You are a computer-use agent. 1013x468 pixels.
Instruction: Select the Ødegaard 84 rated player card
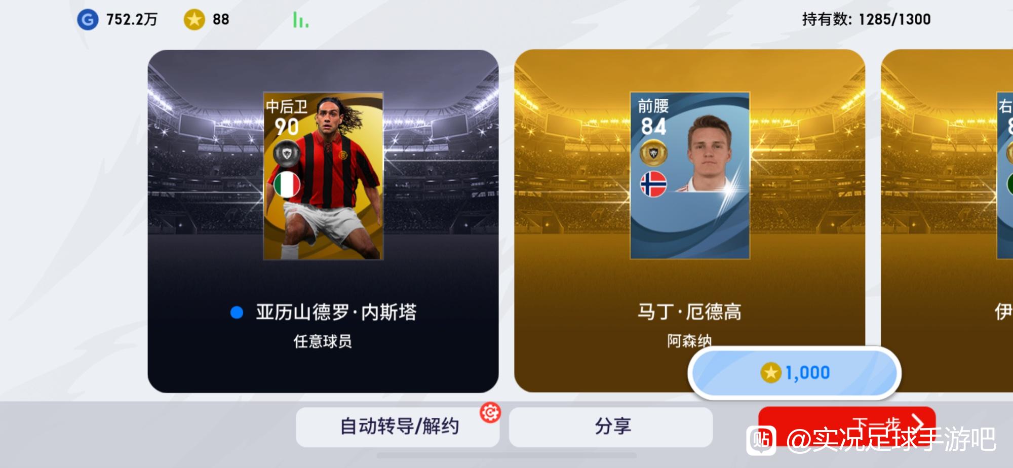(690, 176)
